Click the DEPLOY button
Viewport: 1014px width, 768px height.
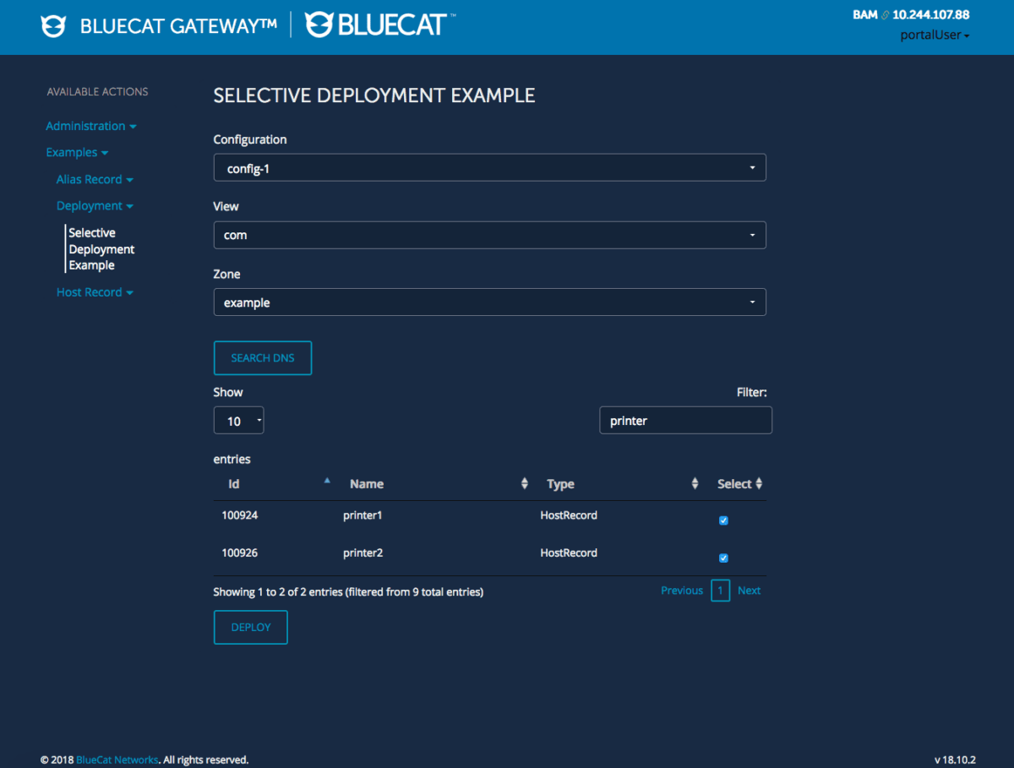[250, 627]
